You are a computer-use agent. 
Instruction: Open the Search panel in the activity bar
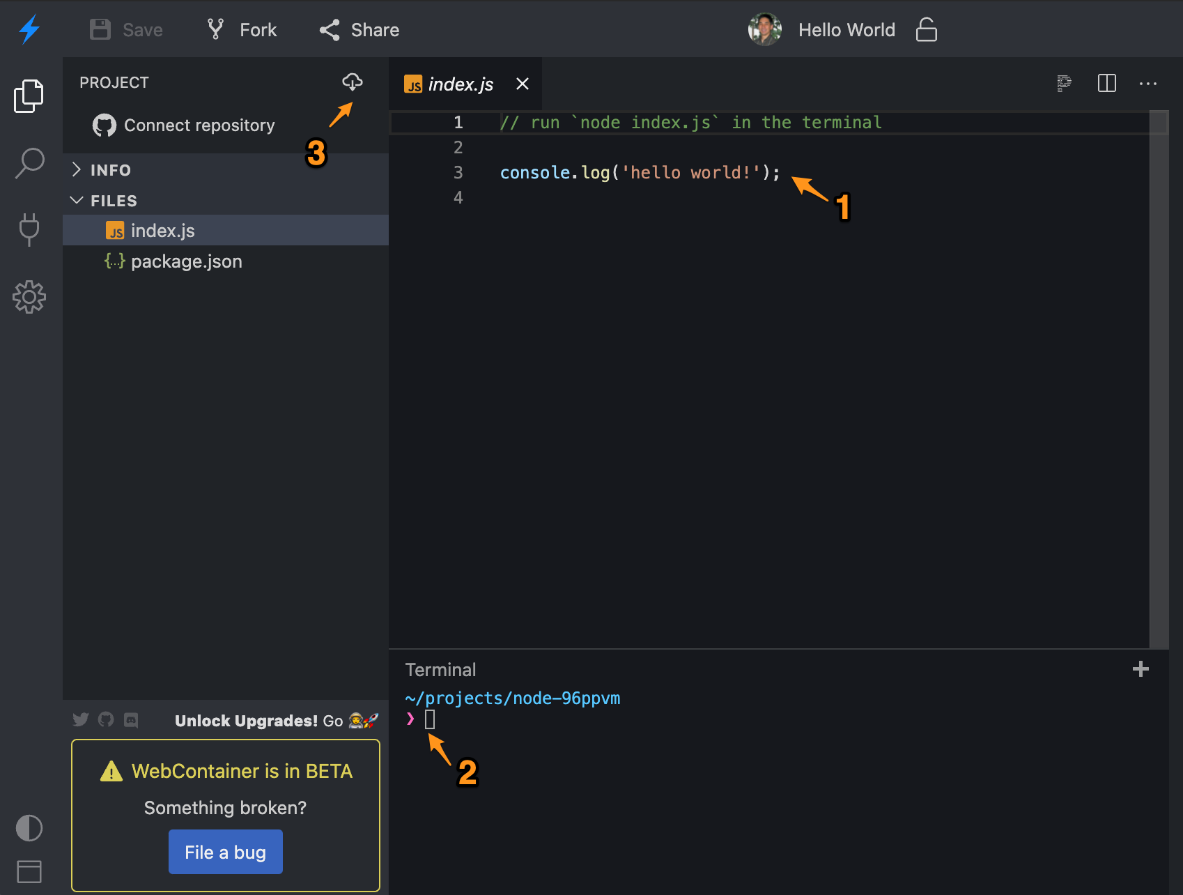tap(29, 162)
